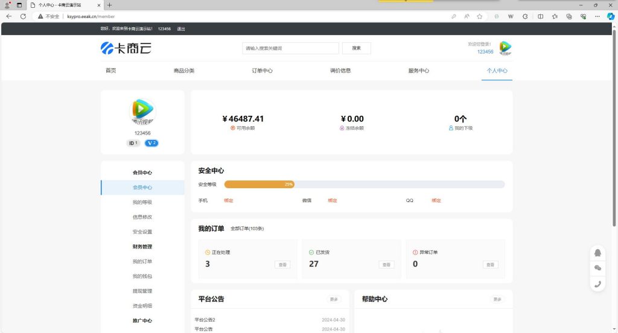Image resolution: width=618 pixels, height=333 pixels.
Task: Click the ID 1 badge
Action: pyautogui.click(x=133, y=143)
